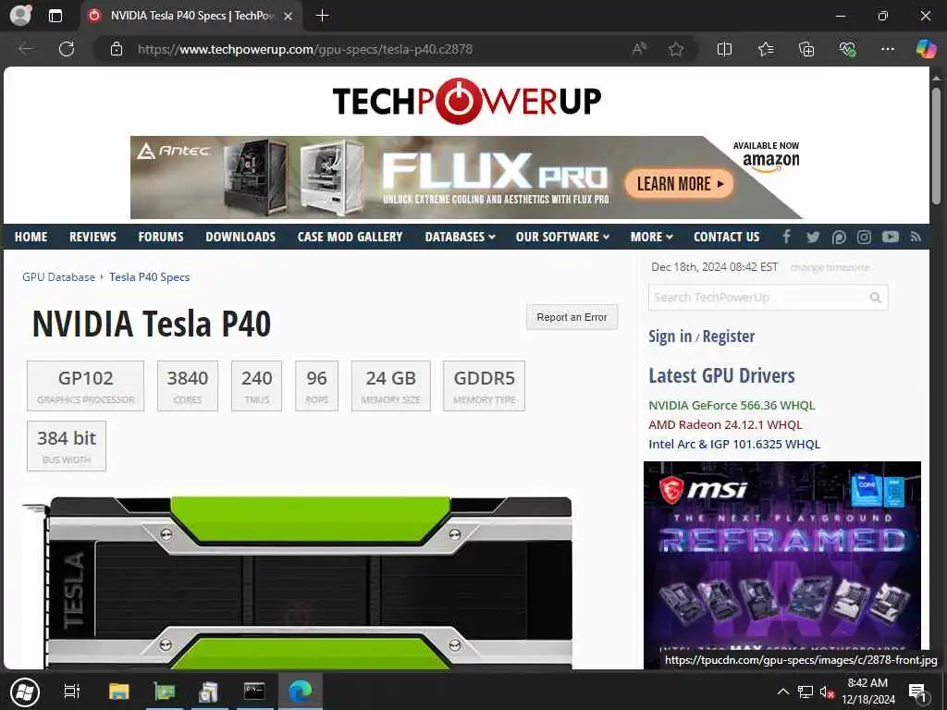Open TechPowerUp Facebook page icon
The width and height of the screenshot is (947, 710).
[786, 237]
